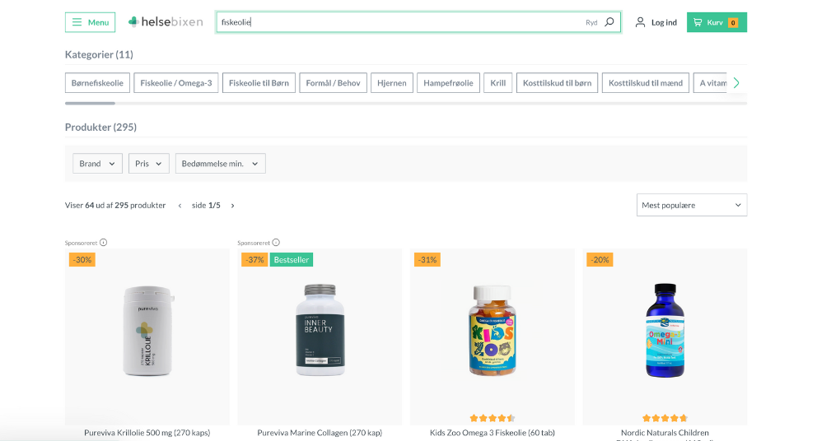This screenshot has height=441, width=817.
Task: Click the search magnifier icon
Action: [609, 22]
